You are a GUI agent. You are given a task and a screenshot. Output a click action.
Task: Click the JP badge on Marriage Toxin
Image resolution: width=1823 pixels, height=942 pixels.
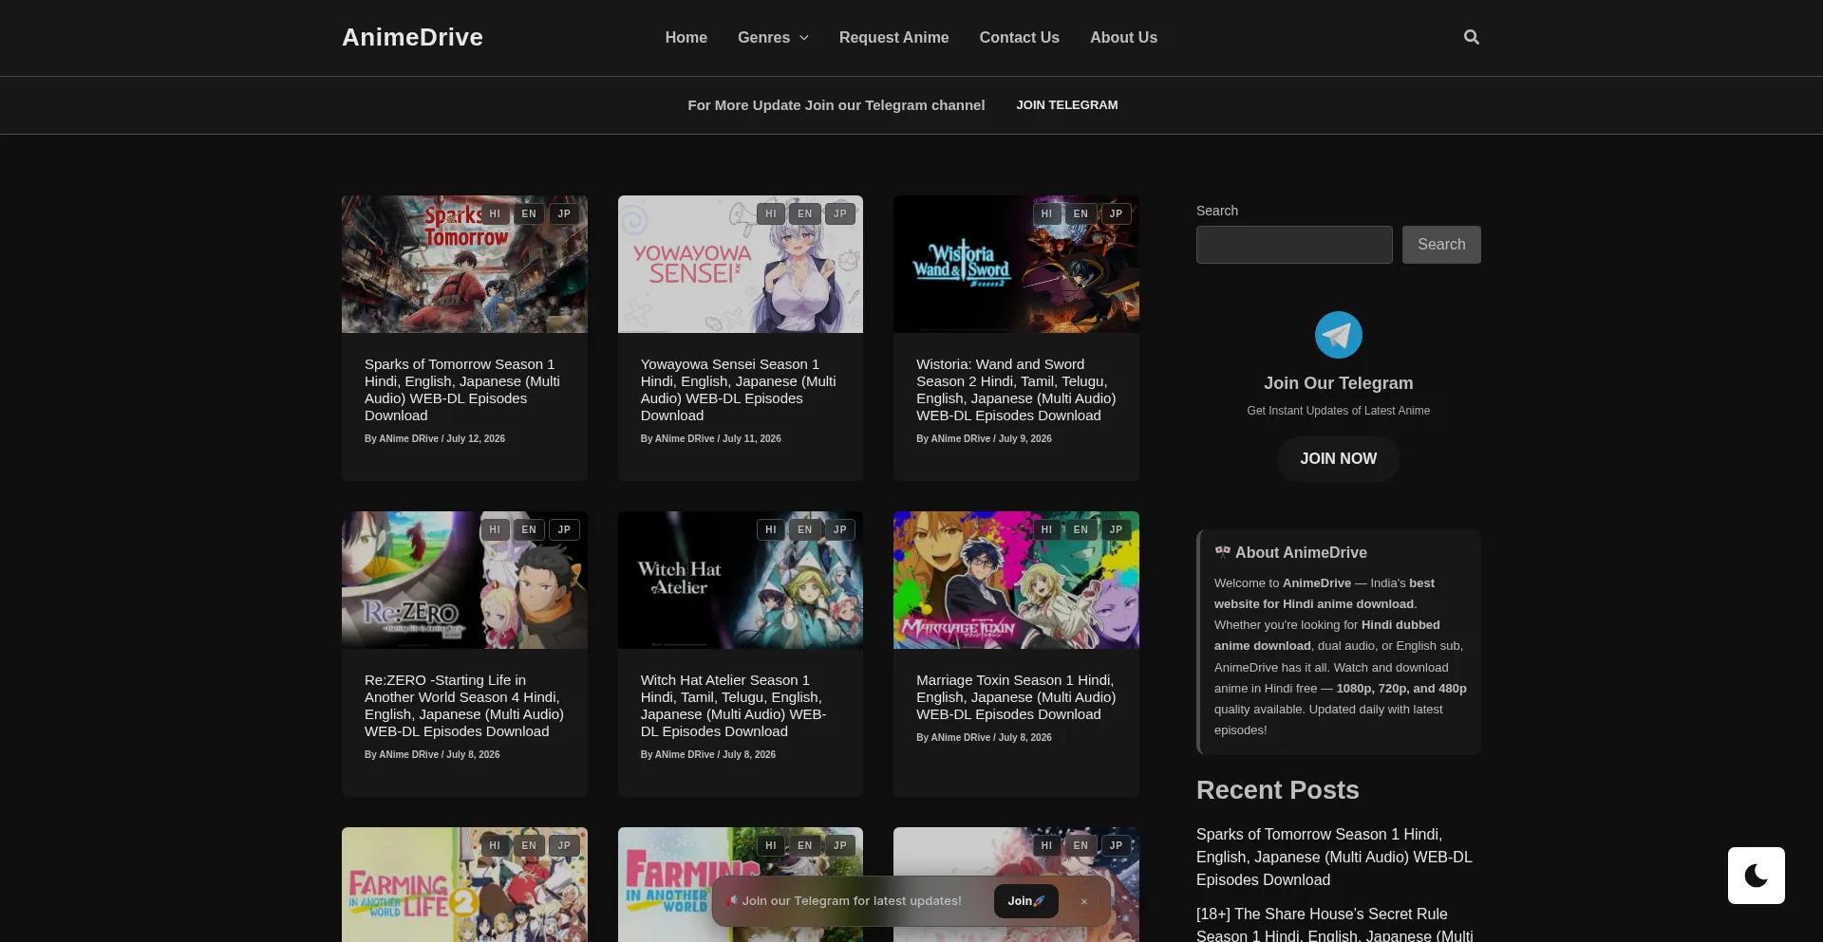tap(1116, 529)
